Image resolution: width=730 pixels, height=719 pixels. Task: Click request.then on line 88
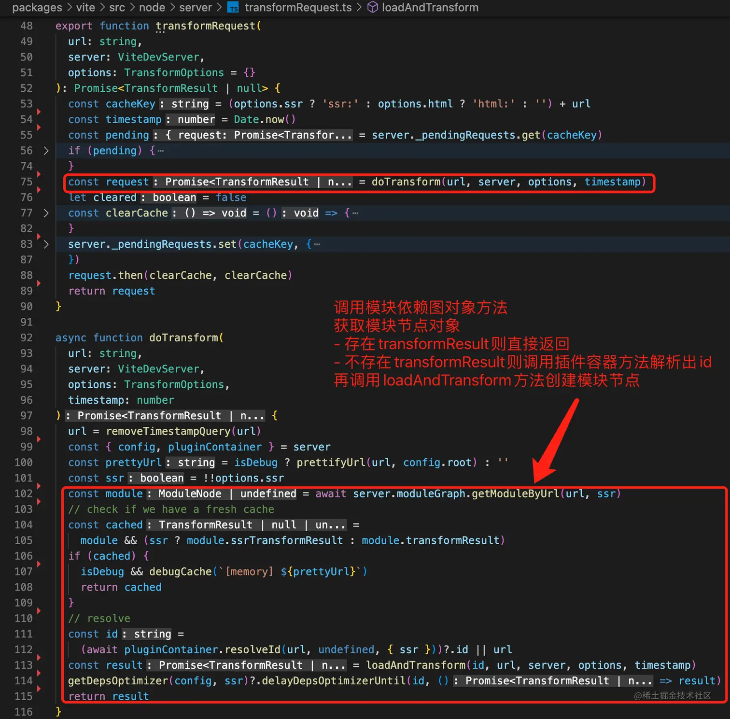tap(105, 276)
